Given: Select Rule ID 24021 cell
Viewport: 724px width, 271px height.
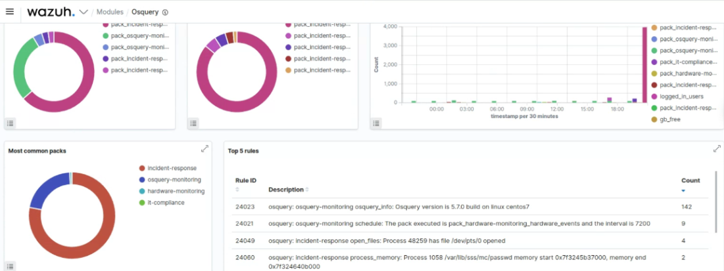Looking at the screenshot, I should point(245,224).
